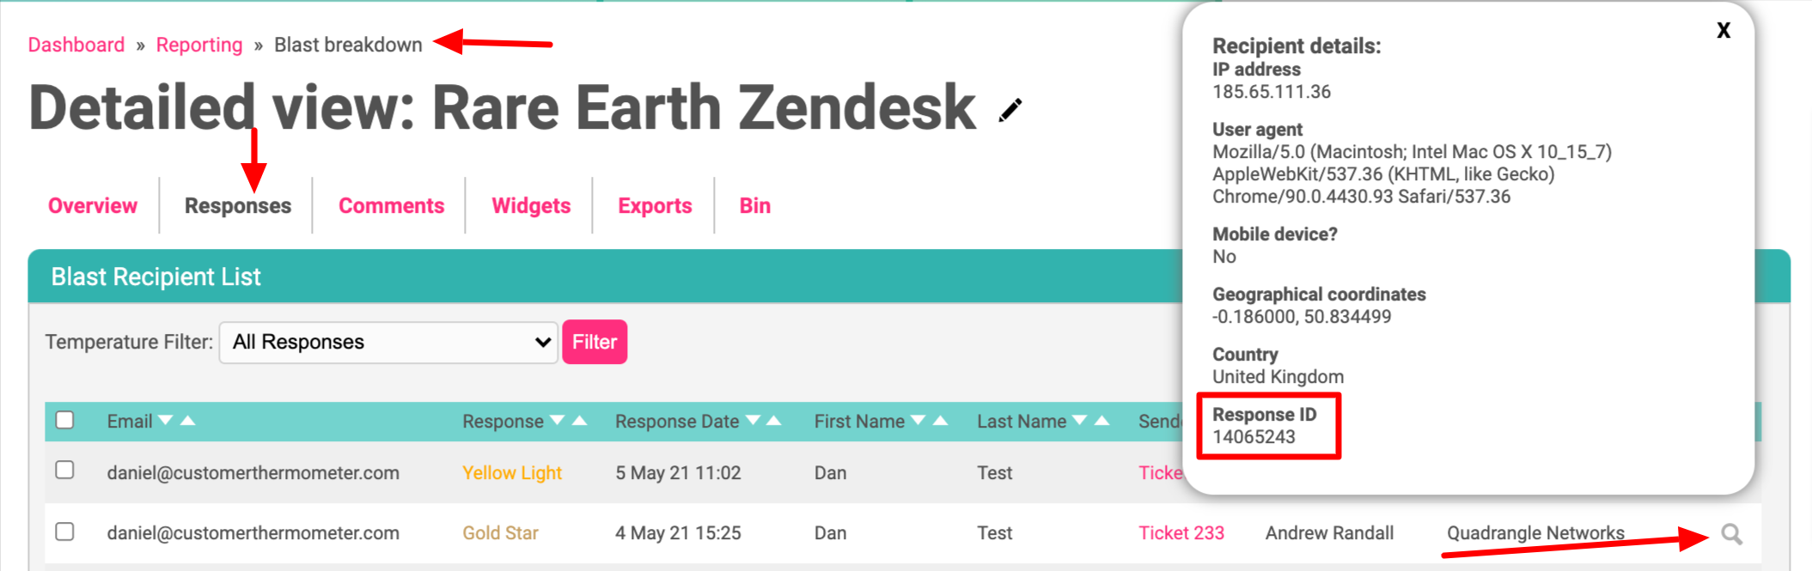Close the Recipient details popup
The height and width of the screenshot is (571, 1812).
point(1723,30)
